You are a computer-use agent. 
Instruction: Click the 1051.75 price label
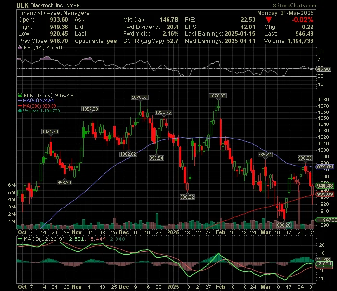click(x=163, y=112)
